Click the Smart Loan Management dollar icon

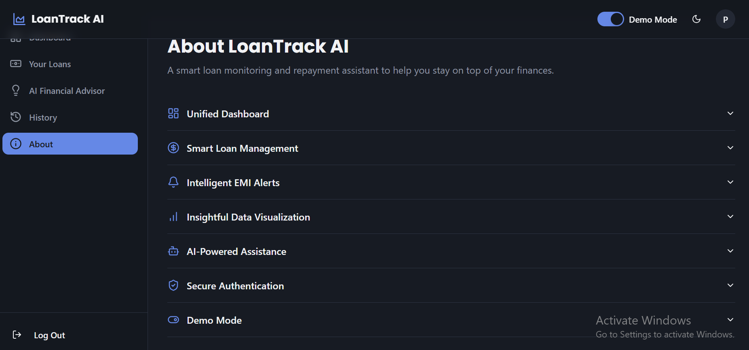point(173,148)
